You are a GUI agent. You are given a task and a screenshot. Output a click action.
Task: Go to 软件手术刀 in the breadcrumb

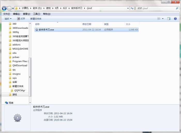click(x=77, y=8)
